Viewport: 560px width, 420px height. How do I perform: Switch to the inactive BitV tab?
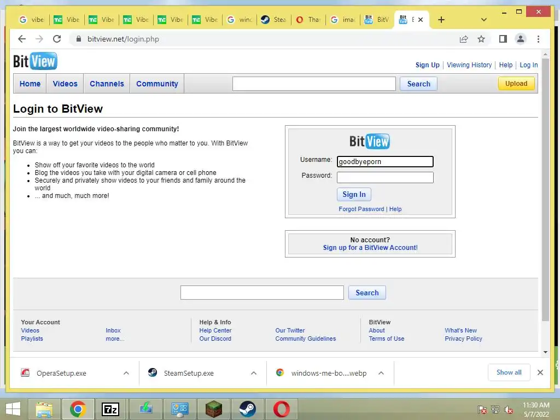pos(377,20)
